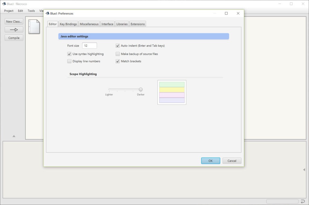Open the Edit menu
The height and width of the screenshot is (205, 309).
pyautogui.click(x=20, y=11)
